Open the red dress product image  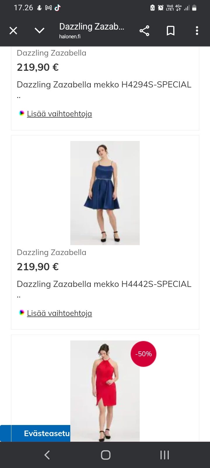pyautogui.click(x=105, y=391)
